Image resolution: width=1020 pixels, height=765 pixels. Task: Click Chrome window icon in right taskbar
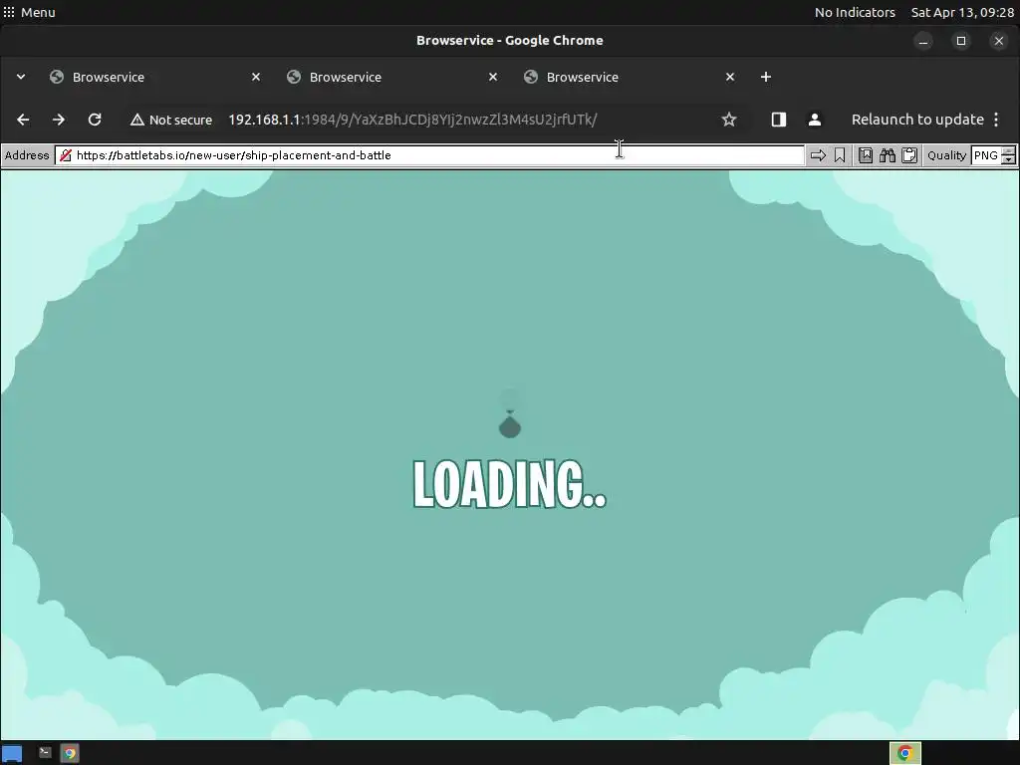tap(904, 753)
